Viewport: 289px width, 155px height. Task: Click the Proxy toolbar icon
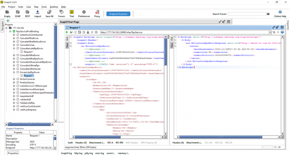[97, 12]
